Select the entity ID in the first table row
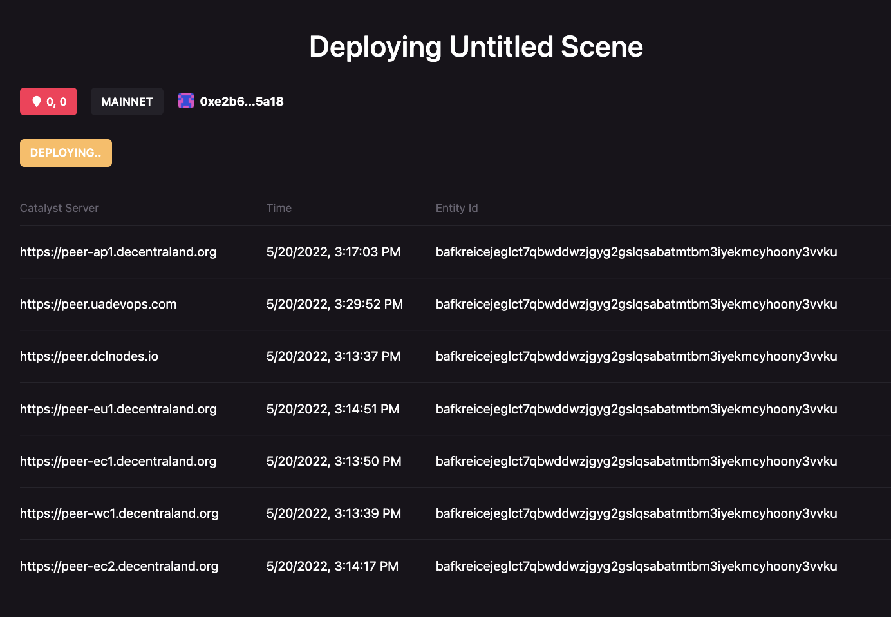Image resolution: width=891 pixels, height=617 pixels. point(637,252)
